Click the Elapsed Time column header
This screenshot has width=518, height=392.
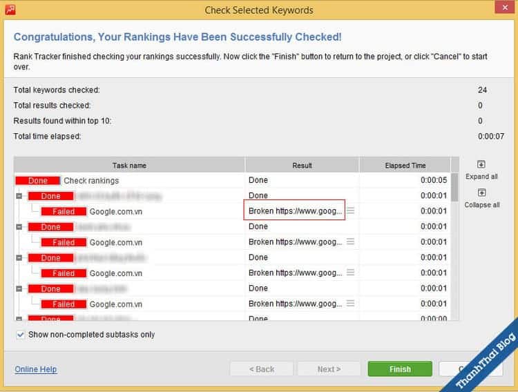pyautogui.click(x=405, y=166)
